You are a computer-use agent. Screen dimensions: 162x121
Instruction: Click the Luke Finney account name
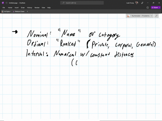(130, 3)
